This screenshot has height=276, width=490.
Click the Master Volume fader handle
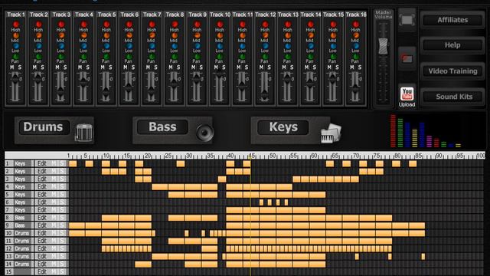point(383,46)
